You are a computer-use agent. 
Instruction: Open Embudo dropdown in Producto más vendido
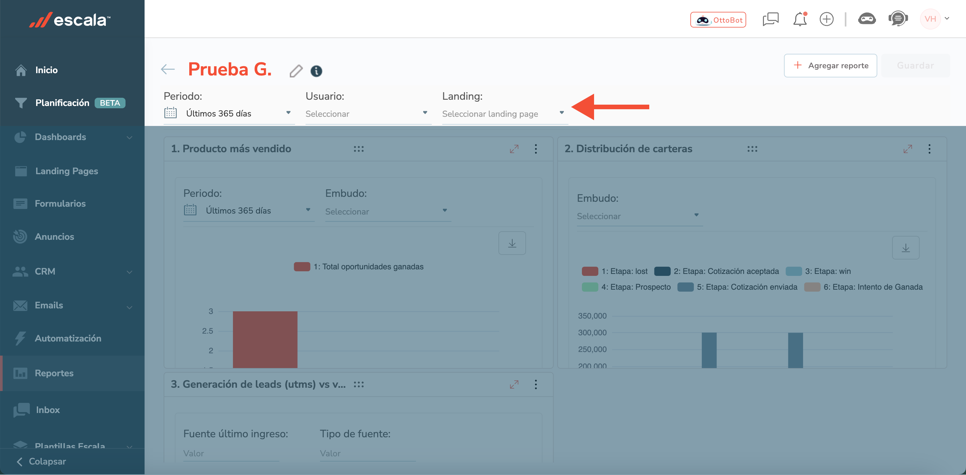tap(388, 211)
